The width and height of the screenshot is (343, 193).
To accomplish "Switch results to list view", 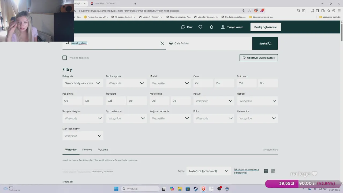I will point(266,171).
